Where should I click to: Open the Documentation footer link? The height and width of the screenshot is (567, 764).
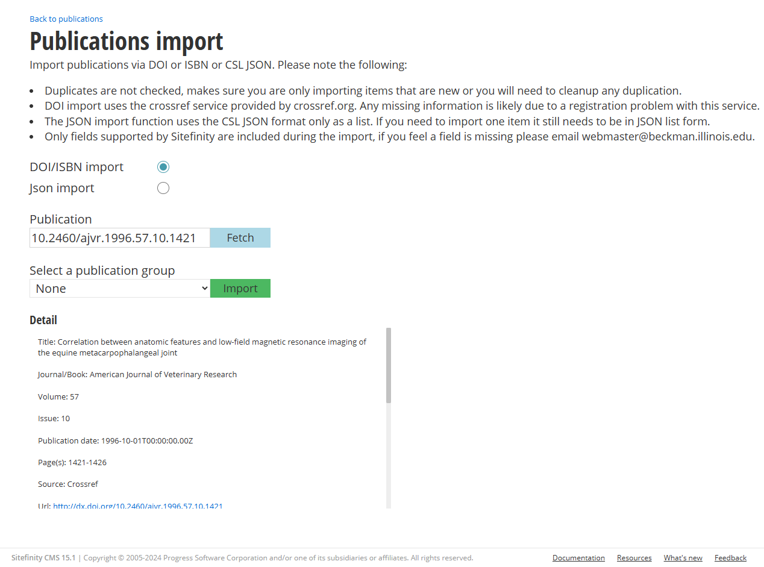point(578,558)
